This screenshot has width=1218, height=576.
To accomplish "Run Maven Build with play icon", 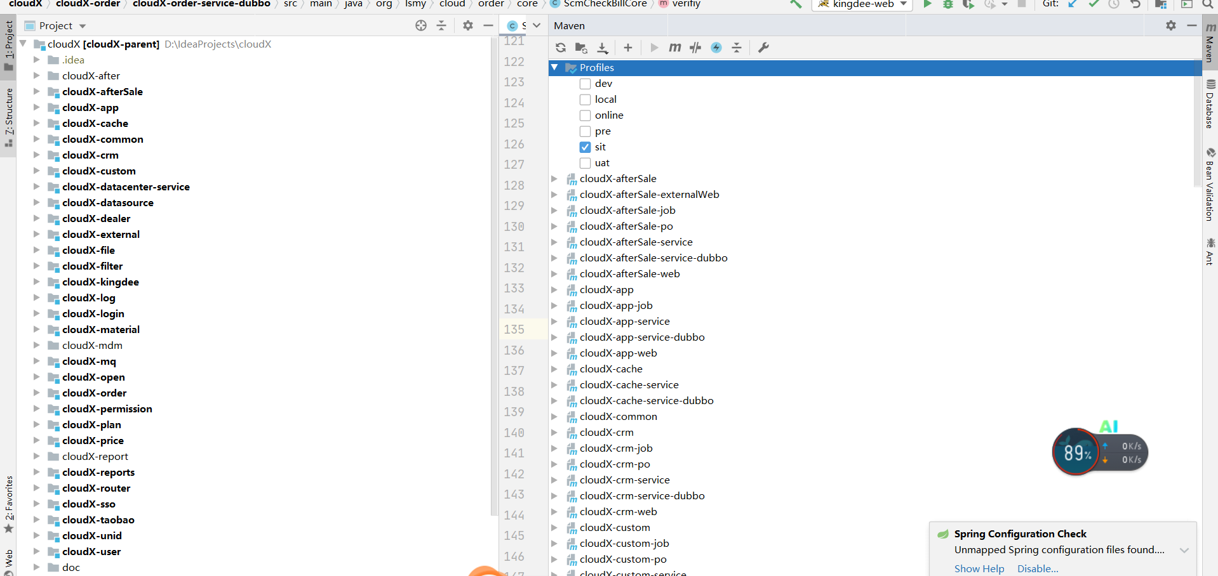I will click(654, 48).
